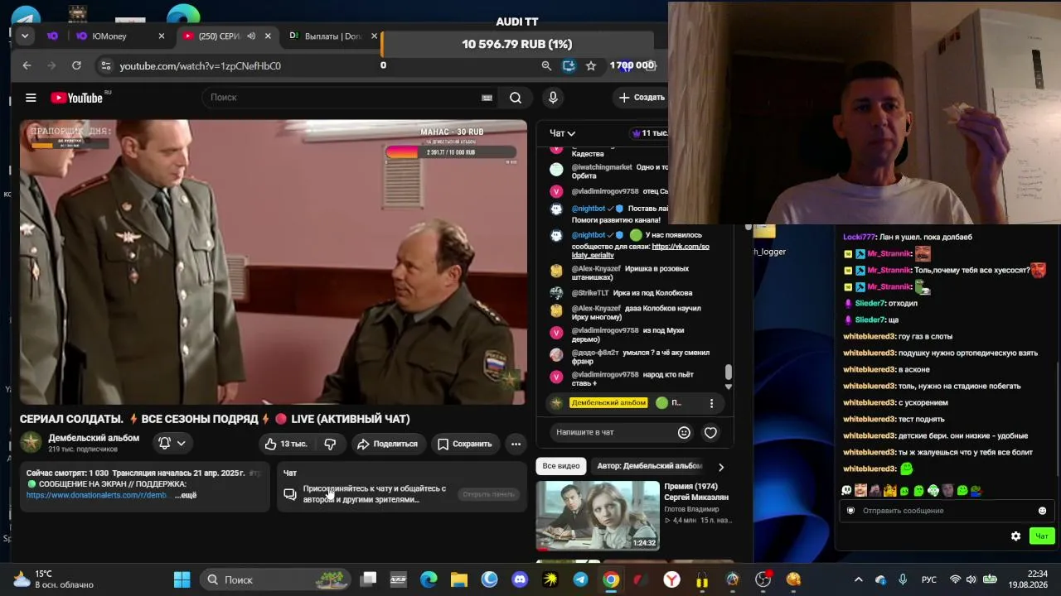Viewport: 1061px width, 596px height.
Task: Expand the Чат mode dropdown
Action: tap(563, 133)
